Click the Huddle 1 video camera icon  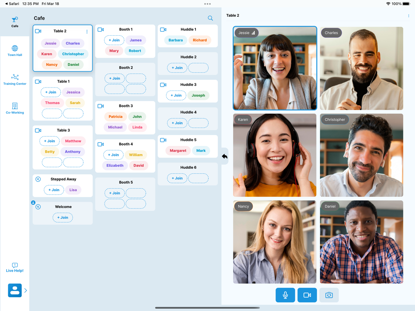(x=163, y=29)
